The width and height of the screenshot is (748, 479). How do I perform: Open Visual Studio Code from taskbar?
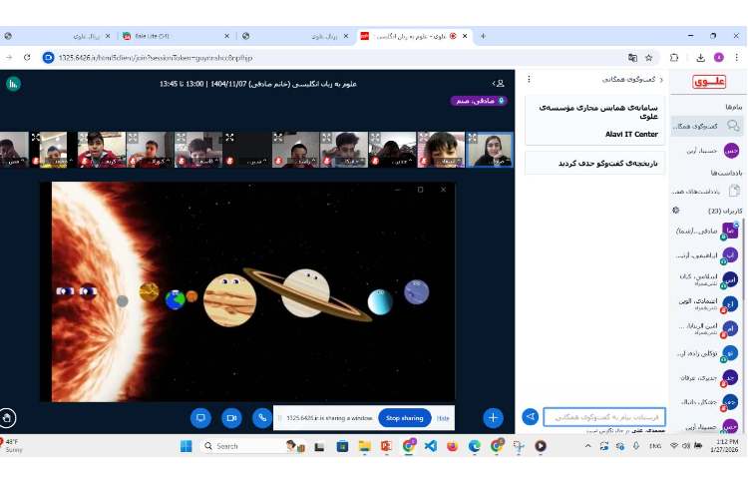coord(430,446)
